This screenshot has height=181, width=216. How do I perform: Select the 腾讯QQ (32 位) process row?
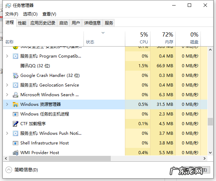coord(105,66)
